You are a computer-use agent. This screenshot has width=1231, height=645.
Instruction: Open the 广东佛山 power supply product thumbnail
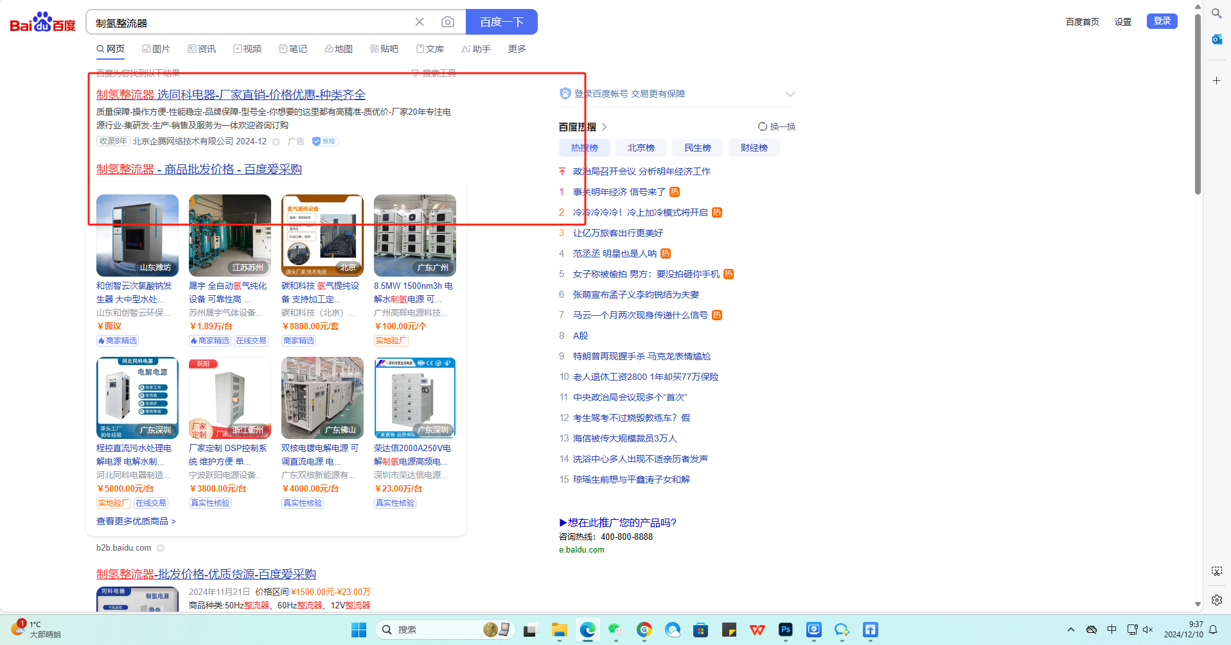point(323,398)
